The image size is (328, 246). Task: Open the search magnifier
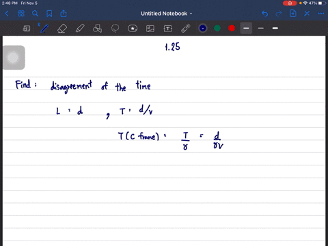click(35, 14)
